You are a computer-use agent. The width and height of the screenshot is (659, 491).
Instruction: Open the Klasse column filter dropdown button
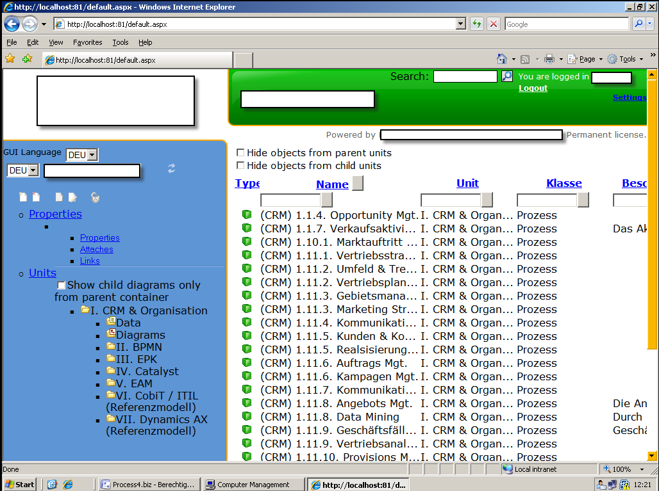[x=583, y=200]
